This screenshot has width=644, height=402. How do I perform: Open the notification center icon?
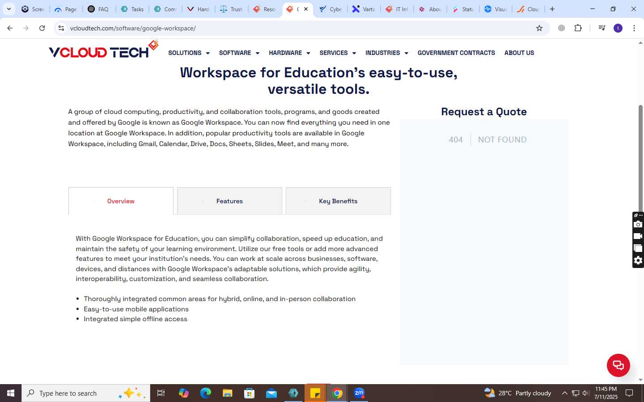pos(629,393)
